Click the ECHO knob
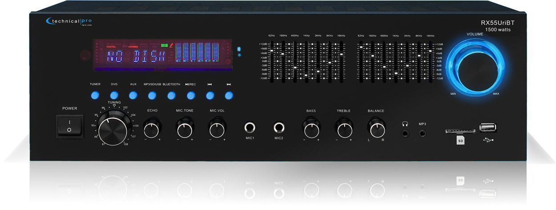This screenshot has height=210, width=556. 152,129
